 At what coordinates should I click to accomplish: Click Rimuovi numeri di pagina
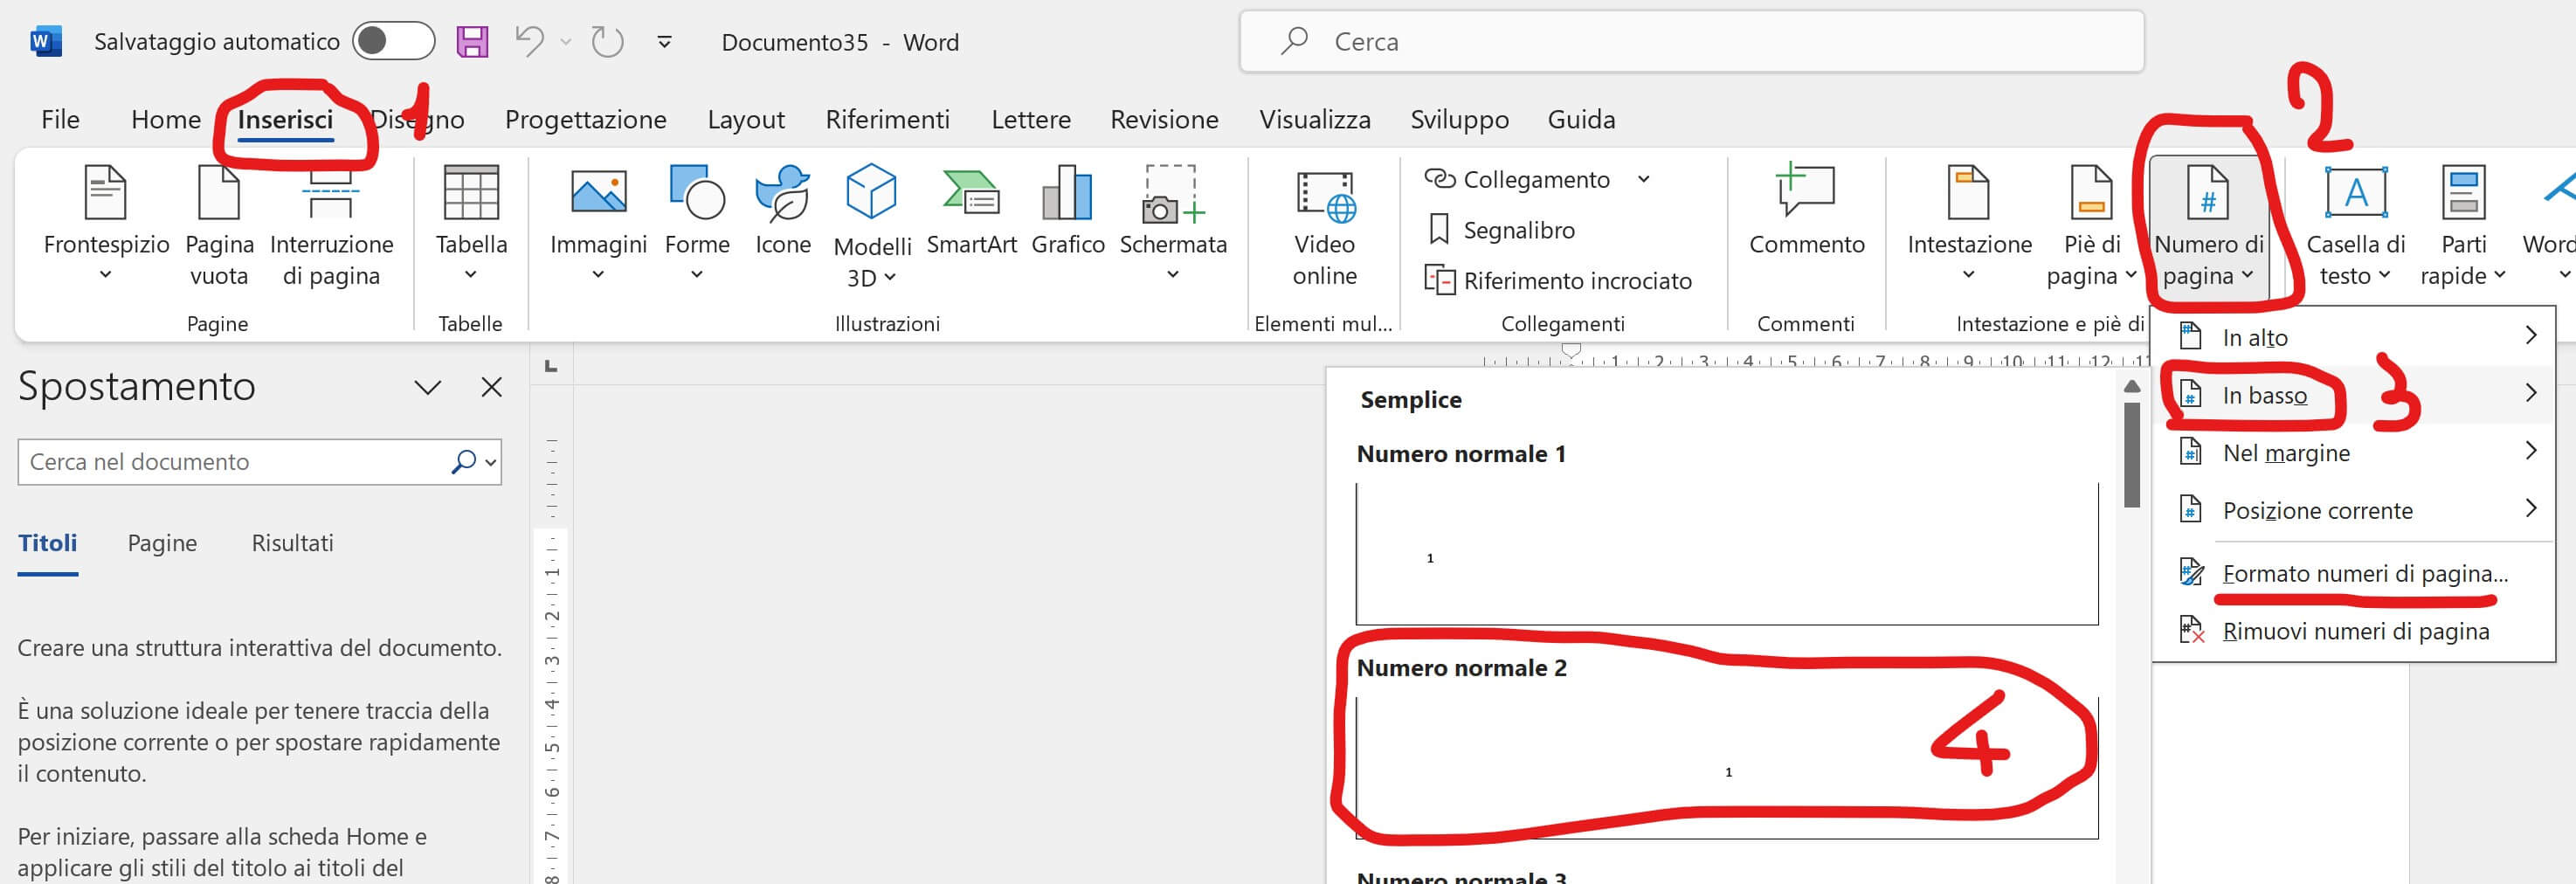pyautogui.click(x=2354, y=632)
